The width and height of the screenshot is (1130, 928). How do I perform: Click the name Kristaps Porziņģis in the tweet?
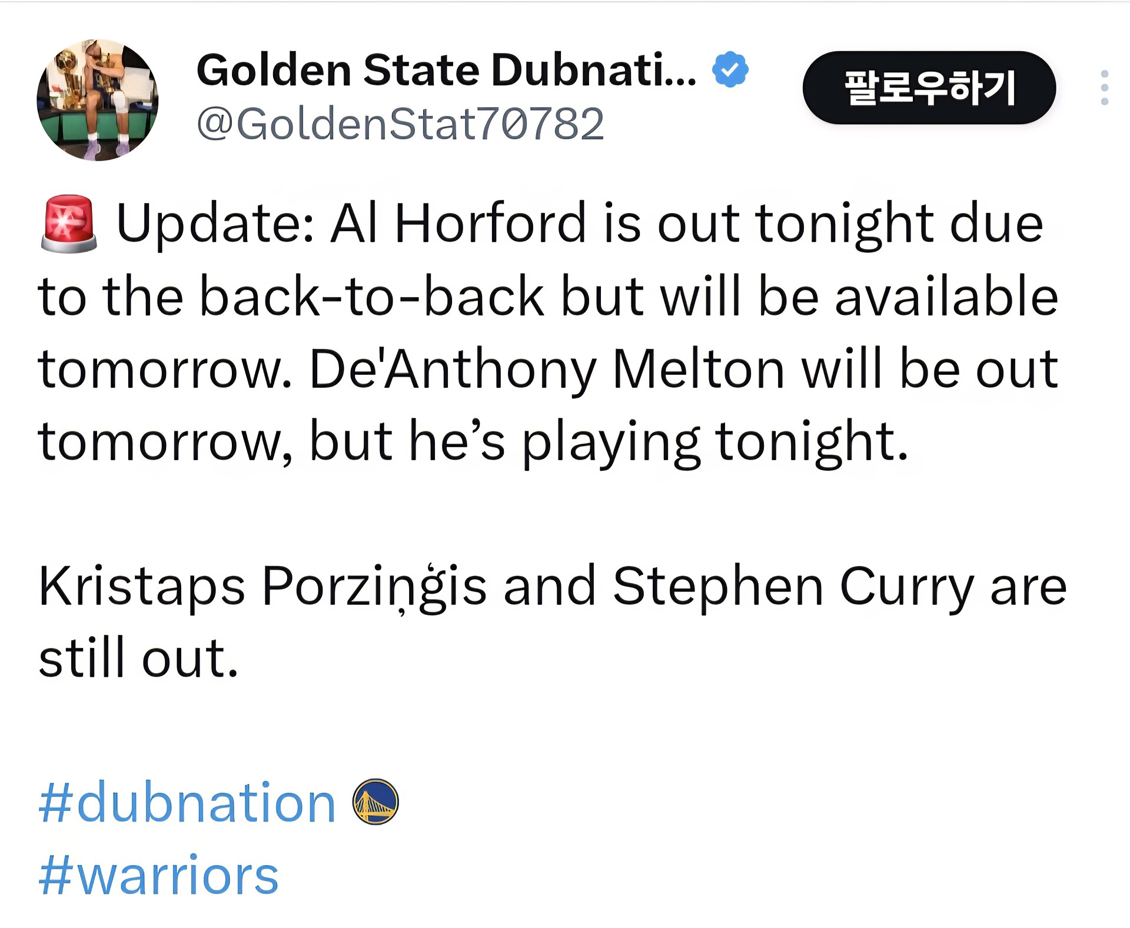point(262,586)
